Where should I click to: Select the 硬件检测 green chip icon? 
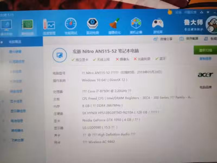coord(28,25)
